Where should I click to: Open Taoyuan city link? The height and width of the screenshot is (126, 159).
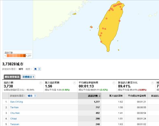pos(15,124)
